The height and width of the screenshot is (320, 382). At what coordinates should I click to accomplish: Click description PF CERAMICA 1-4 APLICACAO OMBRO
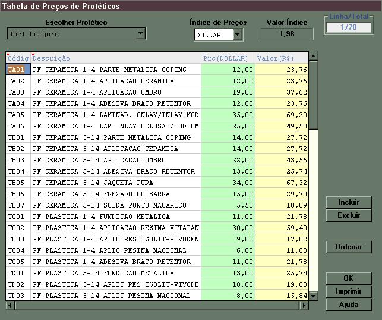point(116,92)
